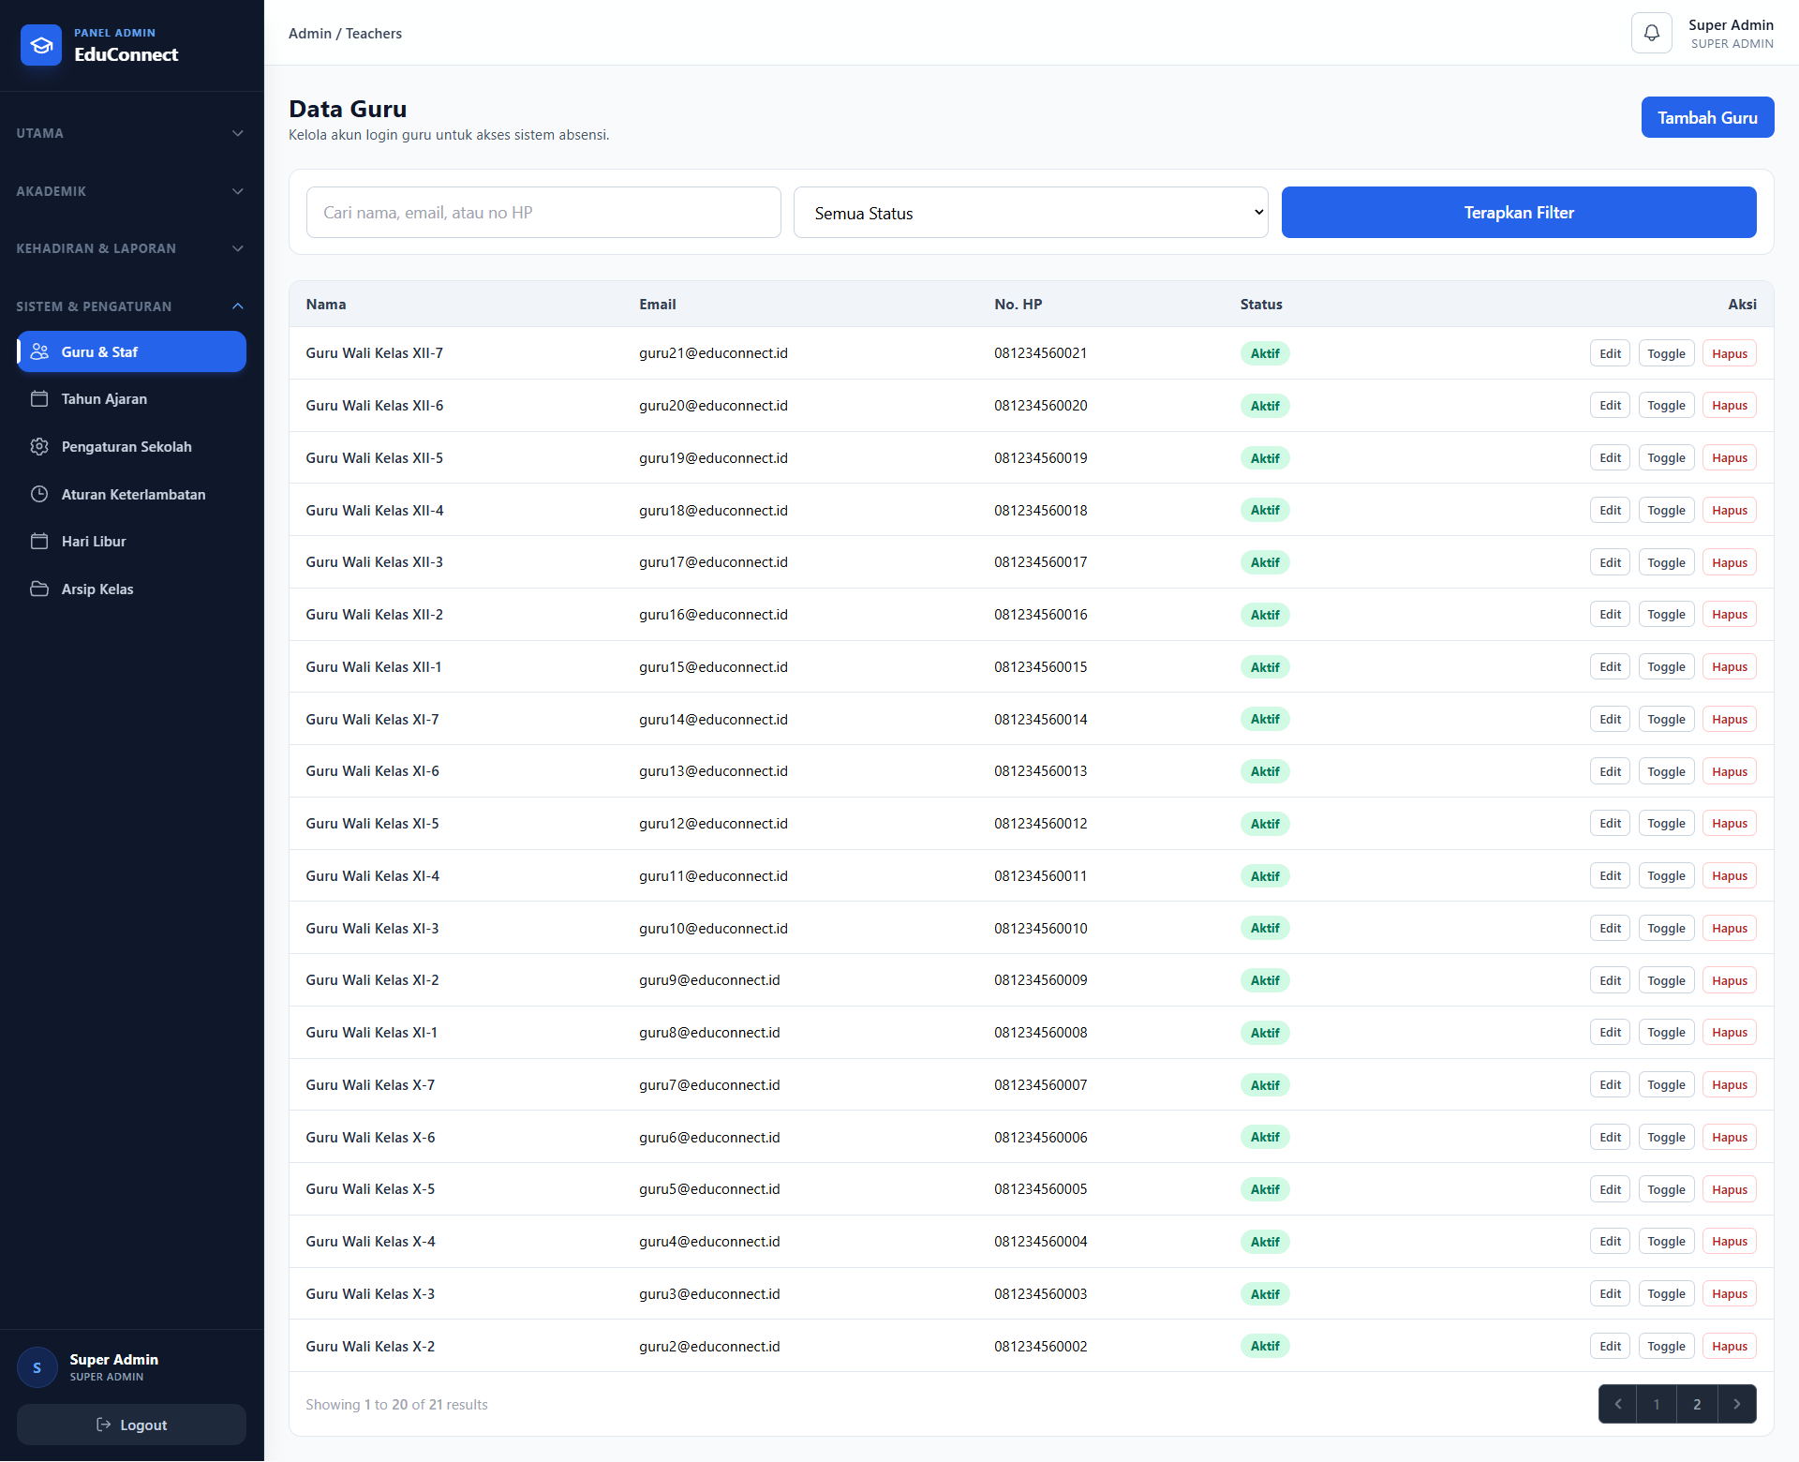
Task: Edit Guru Wali Kelas X-3
Action: click(1610, 1293)
